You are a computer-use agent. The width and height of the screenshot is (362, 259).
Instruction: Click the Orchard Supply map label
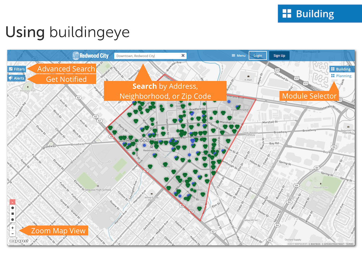pos(293,239)
